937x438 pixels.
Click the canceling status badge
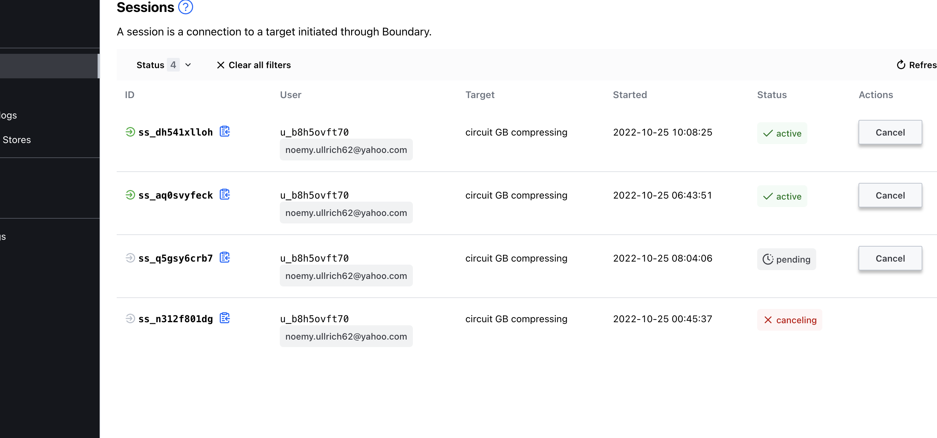tap(789, 320)
